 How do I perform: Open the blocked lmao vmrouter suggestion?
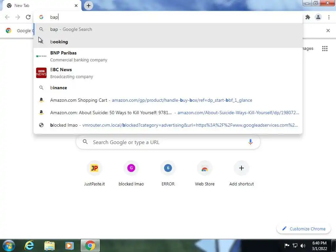pyautogui.click(x=168, y=125)
